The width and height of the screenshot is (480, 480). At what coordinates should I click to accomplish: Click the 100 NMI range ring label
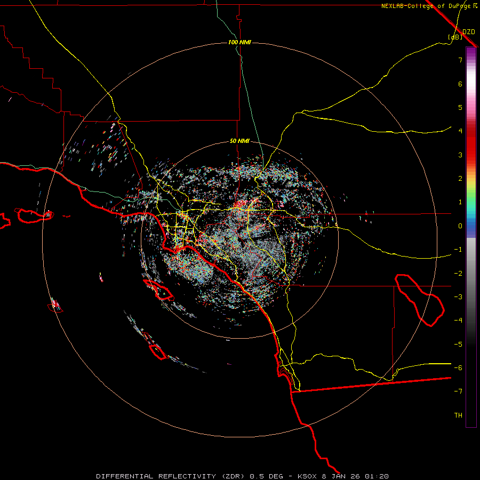(x=239, y=42)
